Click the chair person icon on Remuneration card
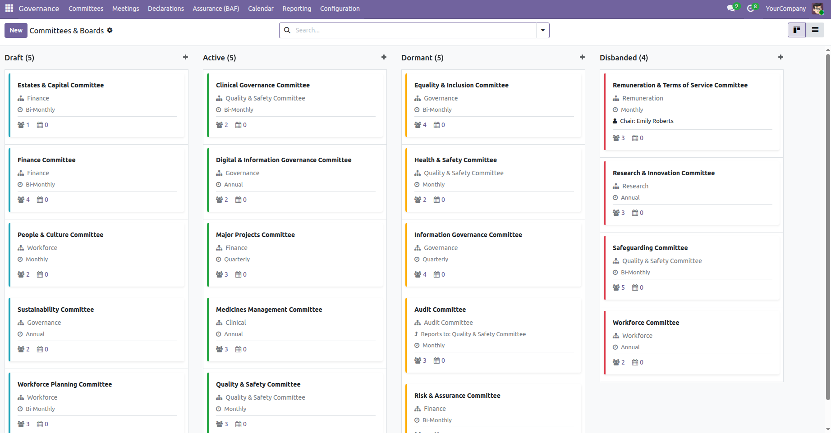This screenshot has width=831, height=433. coord(615,121)
